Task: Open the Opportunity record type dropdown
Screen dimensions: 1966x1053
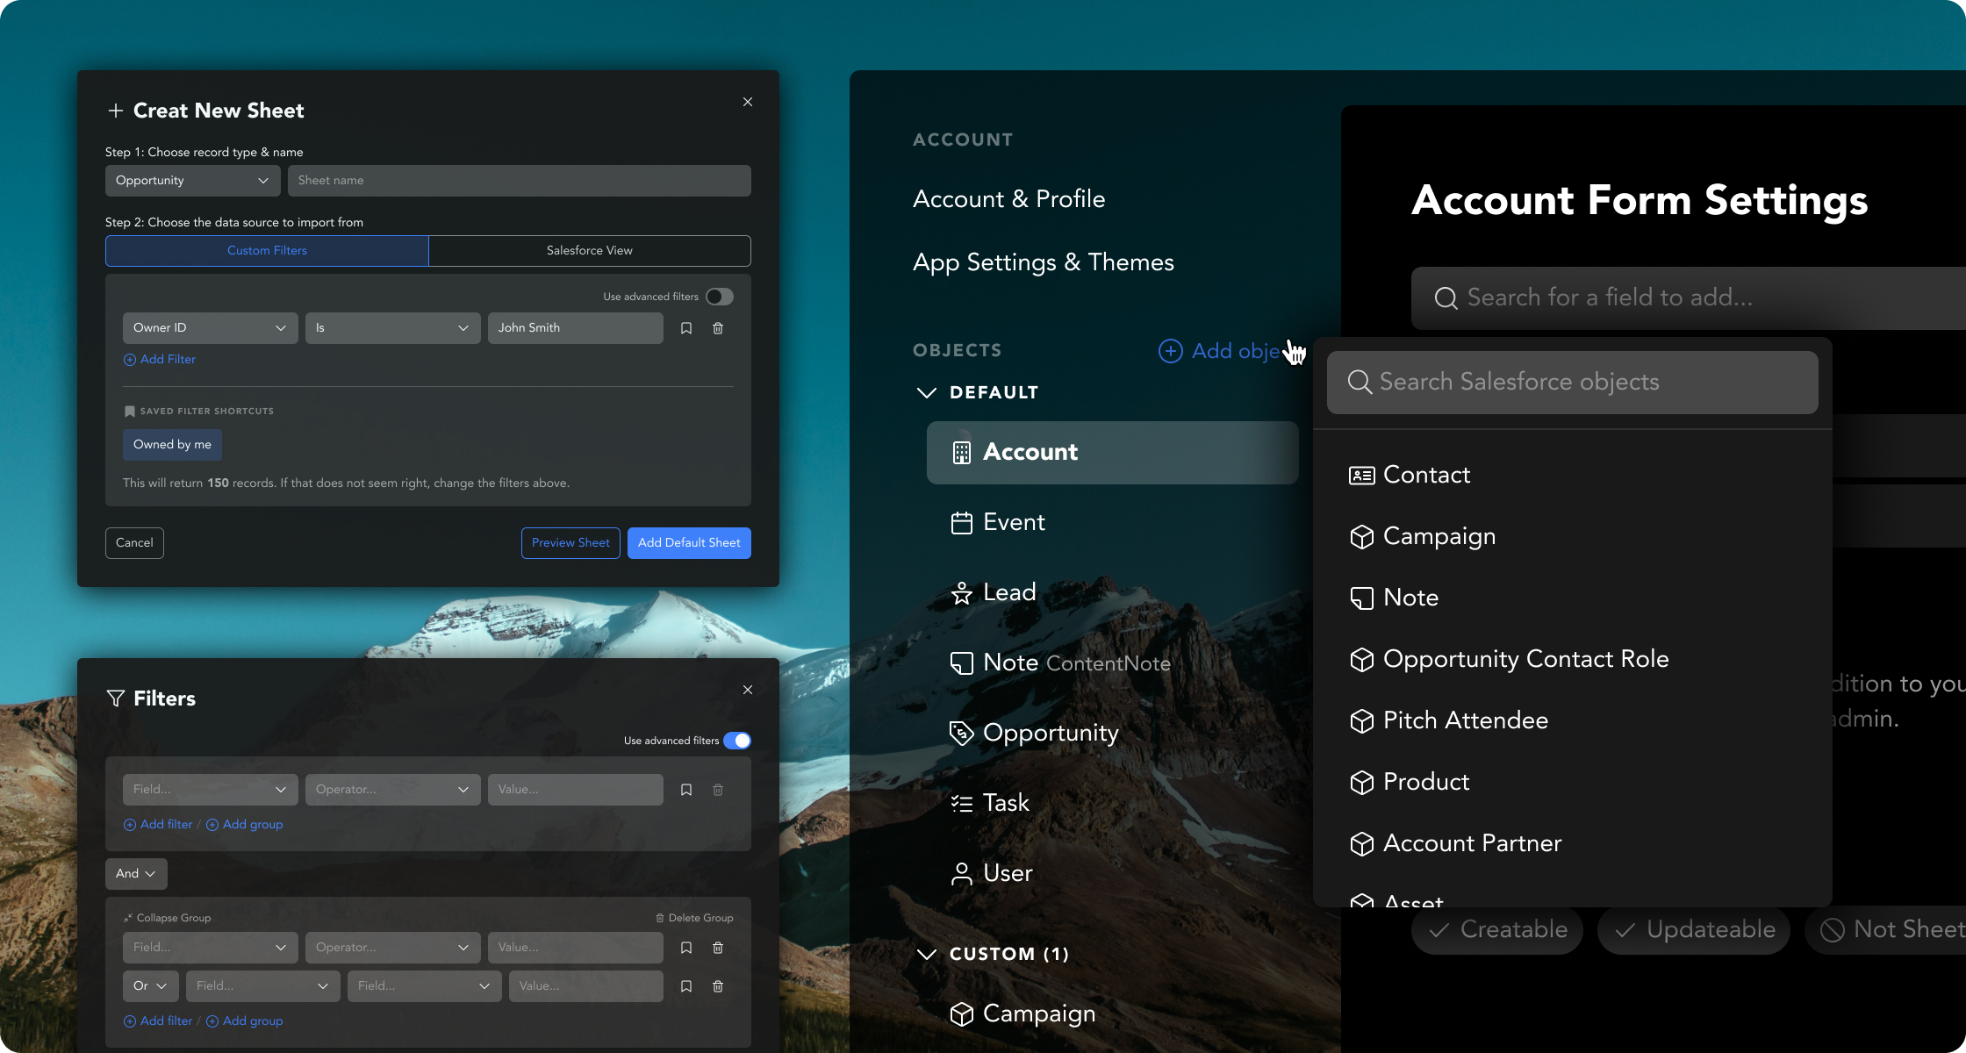Action: pos(192,181)
